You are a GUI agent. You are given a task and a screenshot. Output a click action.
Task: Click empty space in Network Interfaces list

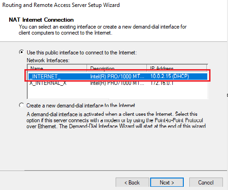[117, 92]
